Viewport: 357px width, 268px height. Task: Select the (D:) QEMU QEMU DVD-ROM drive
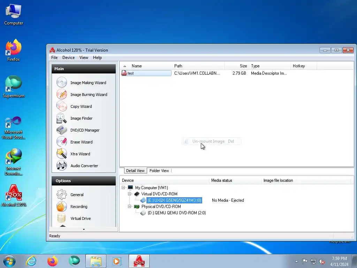[176, 213]
